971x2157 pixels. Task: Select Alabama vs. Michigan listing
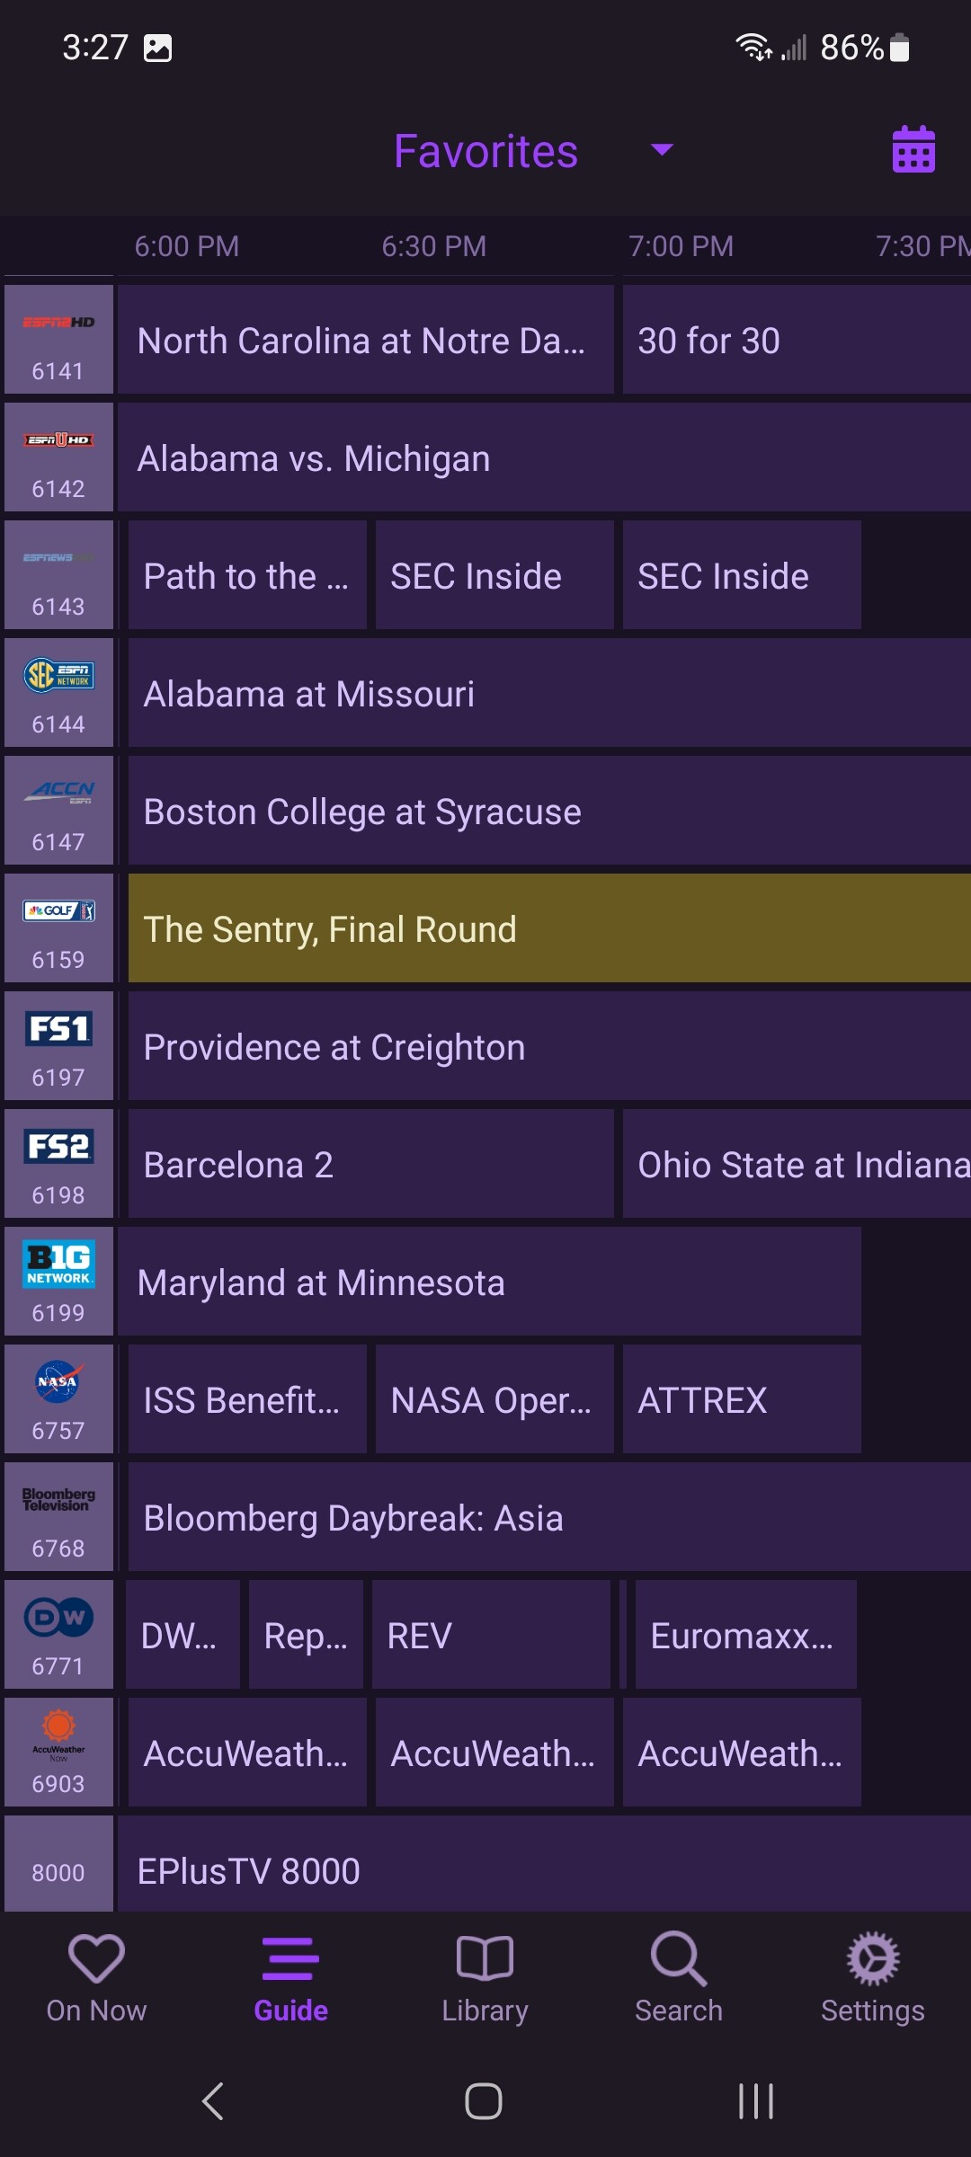coord(544,457)
